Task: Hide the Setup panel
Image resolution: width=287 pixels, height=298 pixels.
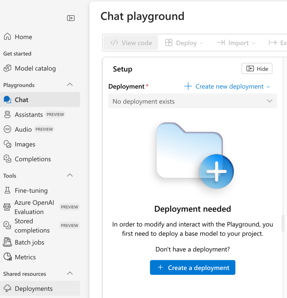Action: point(257,69)
